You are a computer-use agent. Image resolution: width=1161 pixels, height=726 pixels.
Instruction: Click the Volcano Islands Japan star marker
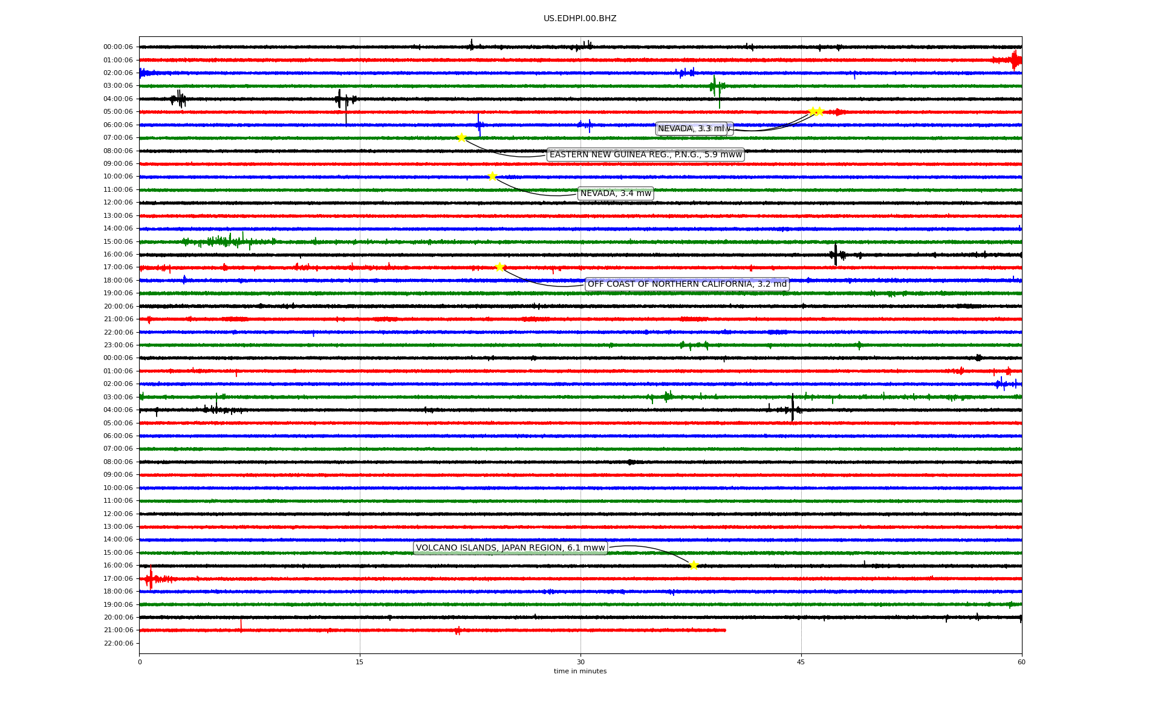tap(694, 565)
